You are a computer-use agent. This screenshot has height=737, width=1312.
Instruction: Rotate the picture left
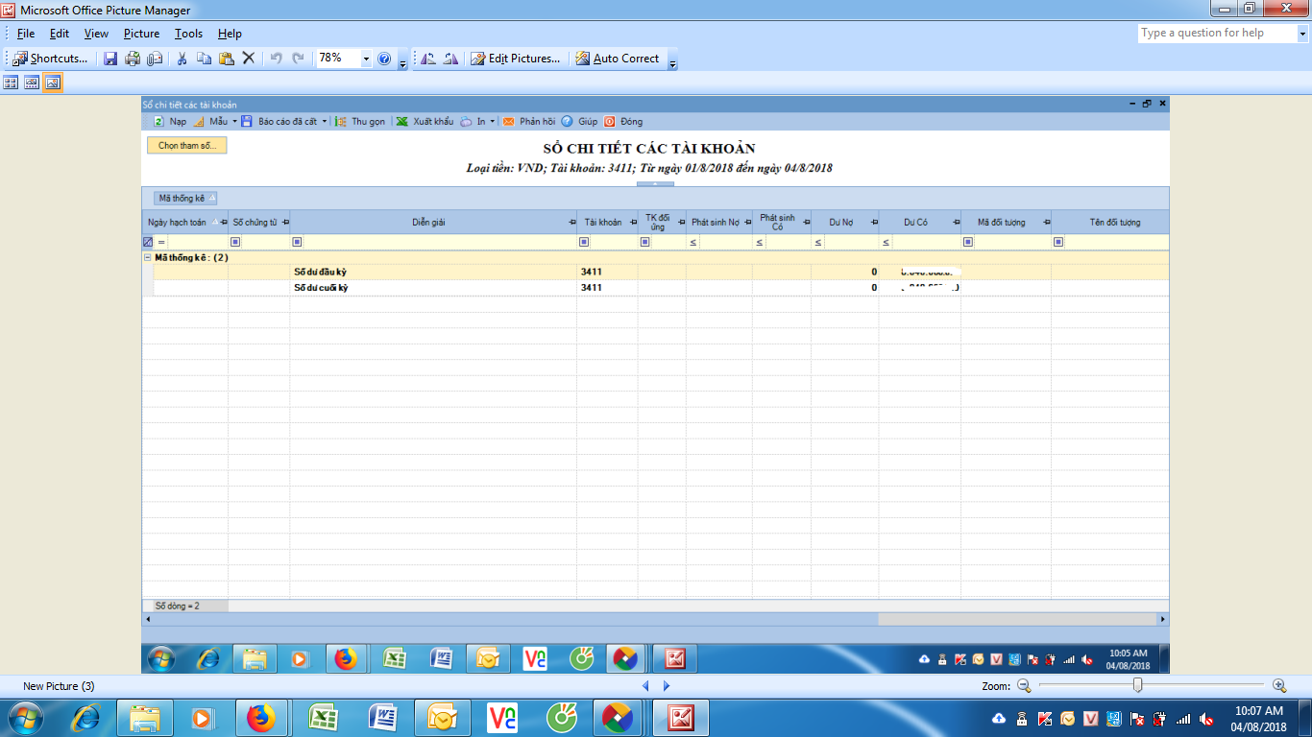click(428, 59)
